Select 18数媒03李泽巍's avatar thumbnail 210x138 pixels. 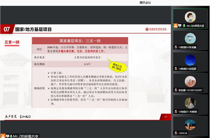pos(190,38)
